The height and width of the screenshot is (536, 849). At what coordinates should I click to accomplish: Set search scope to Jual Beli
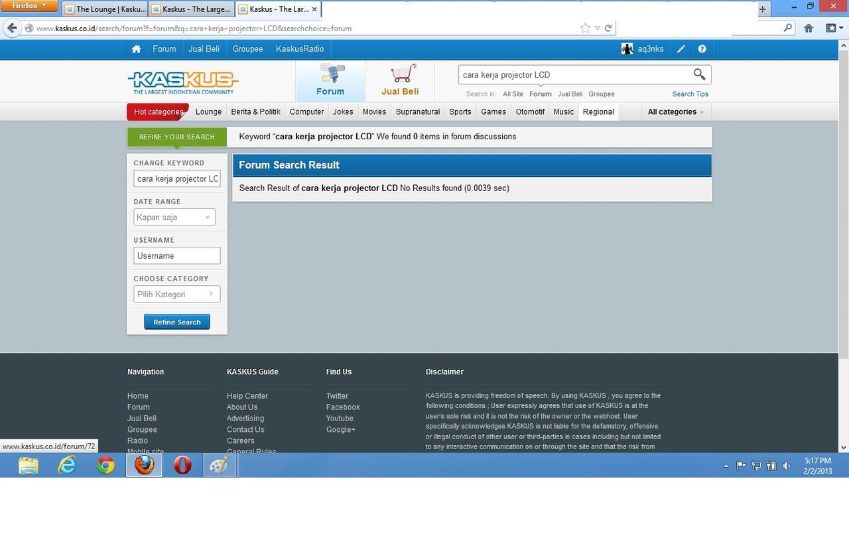coord(570,94)
